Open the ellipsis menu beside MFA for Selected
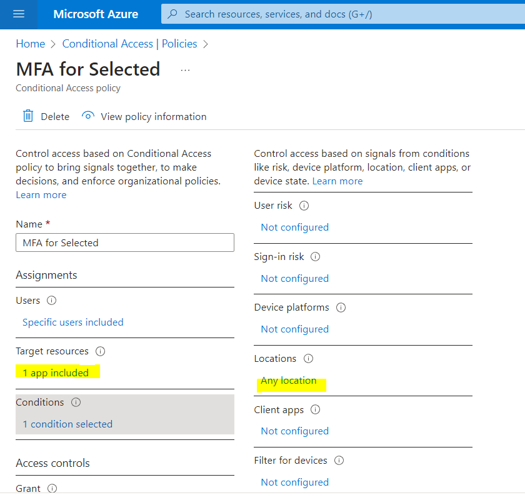Screen dimensions: 525x500 pos(185,70)
